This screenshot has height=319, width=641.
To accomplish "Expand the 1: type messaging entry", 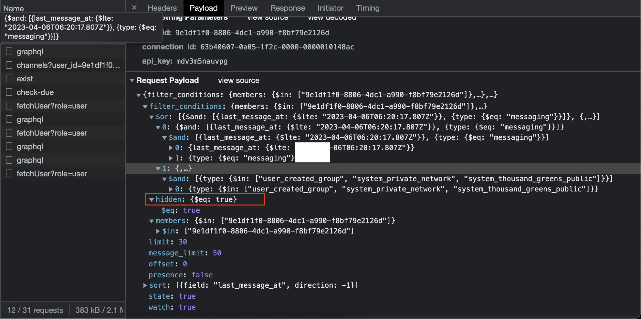I will coord(171,158).
